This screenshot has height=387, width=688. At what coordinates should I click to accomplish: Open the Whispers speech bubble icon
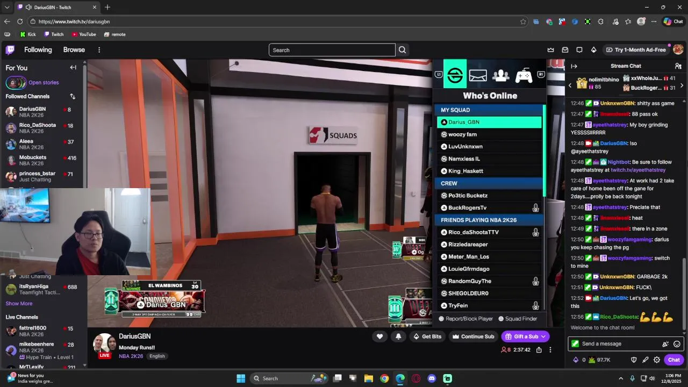coord(579,50)
